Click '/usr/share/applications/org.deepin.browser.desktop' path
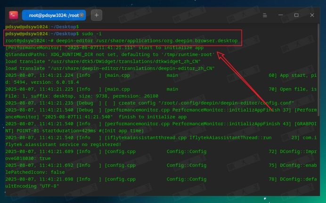326x203 pixels. click(167, 41)
